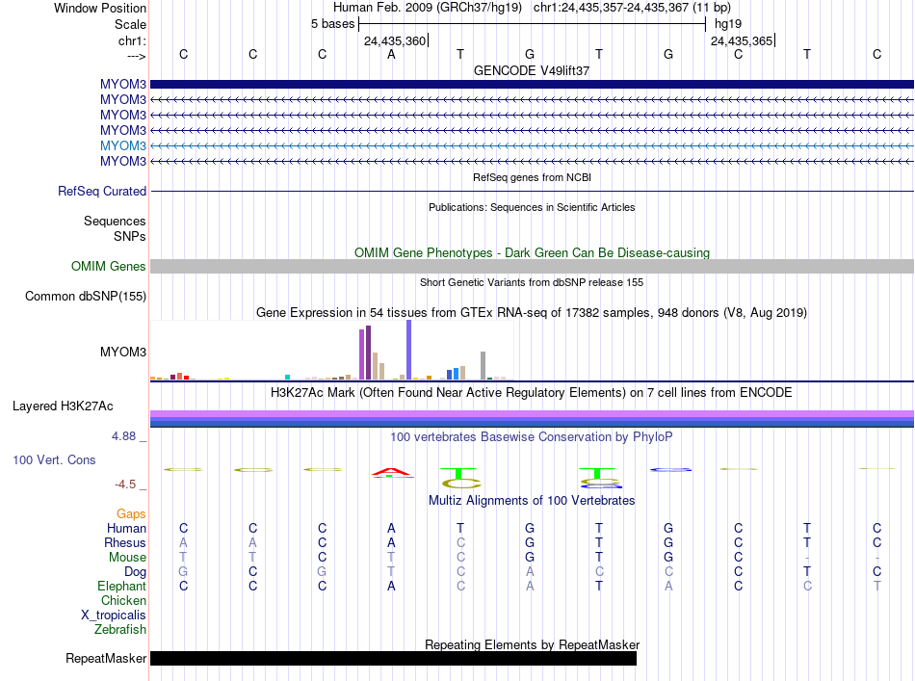Image resolution: width=915 pixels, height=681 pixels.
Task: Click the -4.5 PhyloP lower scale value
Action: coord(125,485)
